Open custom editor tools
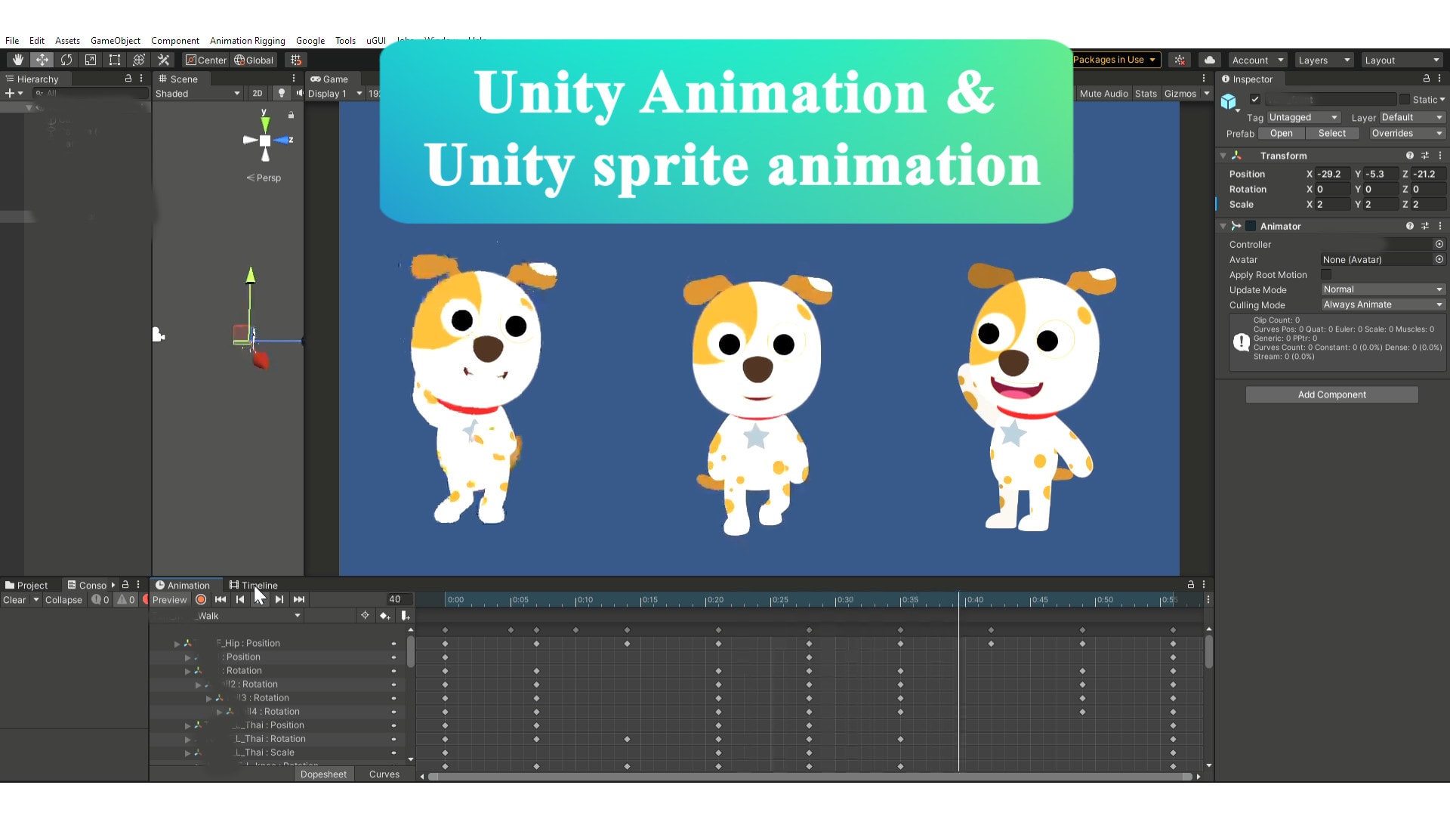1450x816 pixels. [x=163, y=60]
